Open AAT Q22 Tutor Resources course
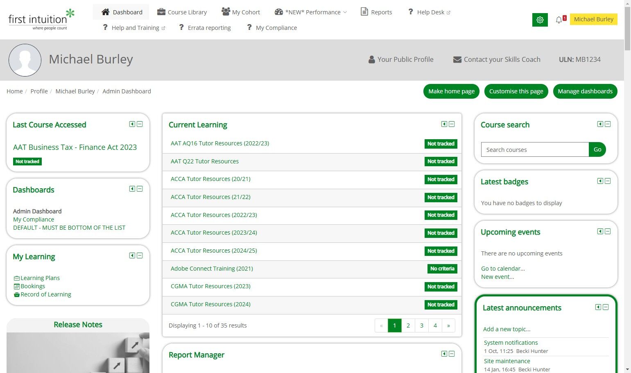Image resolution: width=631 pixels, height=373 pixels. (x=205, y=161)
